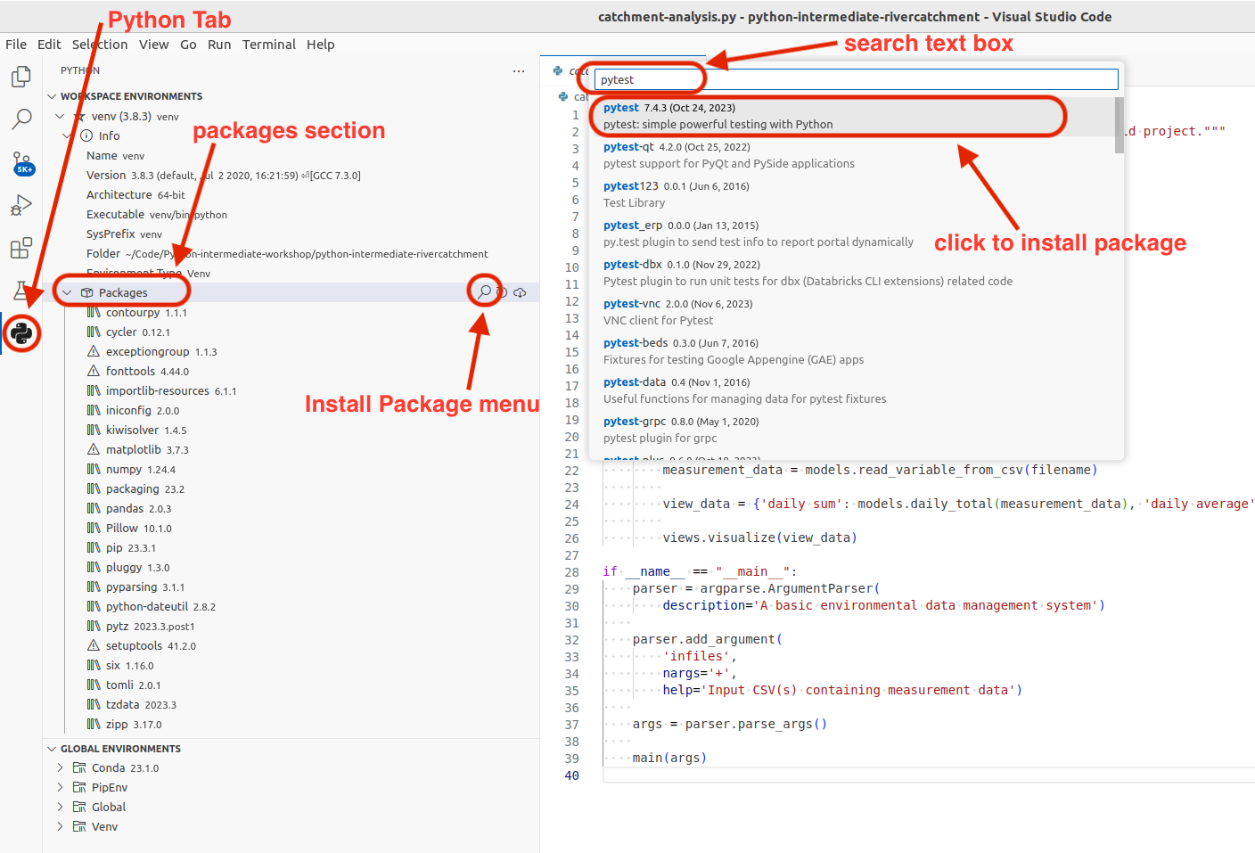Open the Python tab in activity bar
This screenshot has width=1255, height=853.
coord(21,333)
